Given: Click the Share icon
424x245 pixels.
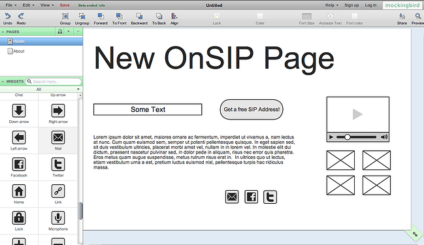Looking at the screenshot, I should click(x=402, y=16).
